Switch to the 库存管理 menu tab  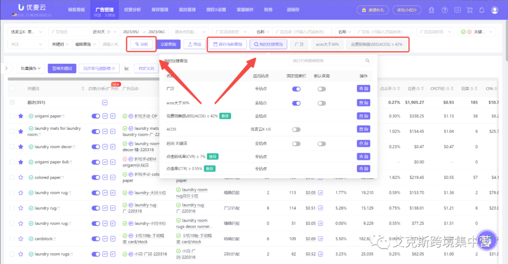[160, 10]
